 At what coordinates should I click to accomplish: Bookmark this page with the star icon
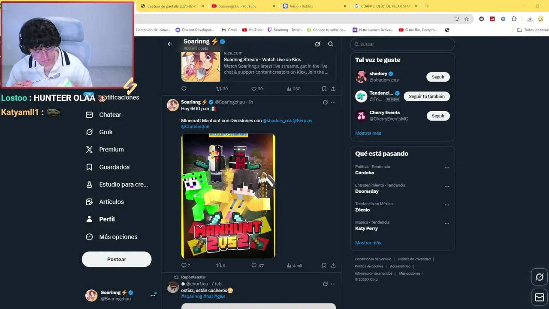coord(467,19)
